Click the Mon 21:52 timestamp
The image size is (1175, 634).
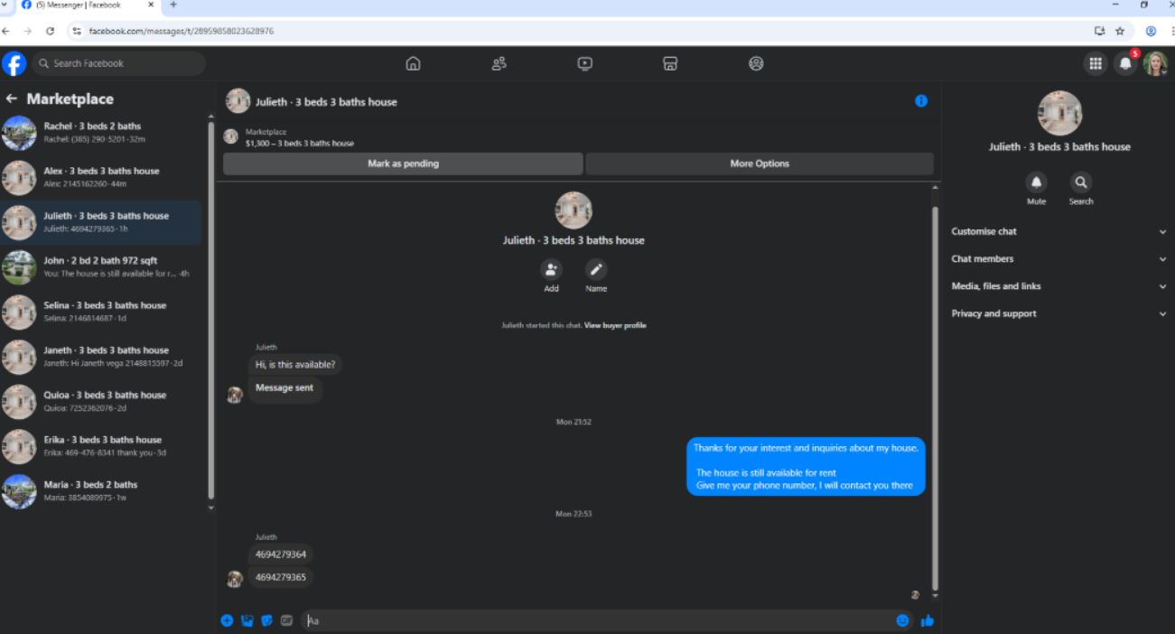[x=574, y=422]
